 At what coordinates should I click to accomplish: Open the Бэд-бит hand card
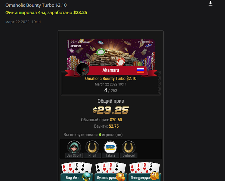(x=76, y=172)
